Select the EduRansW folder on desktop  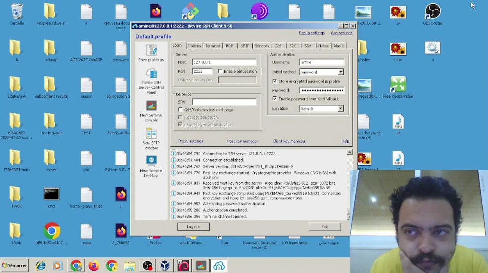click(x=17, y=88)
